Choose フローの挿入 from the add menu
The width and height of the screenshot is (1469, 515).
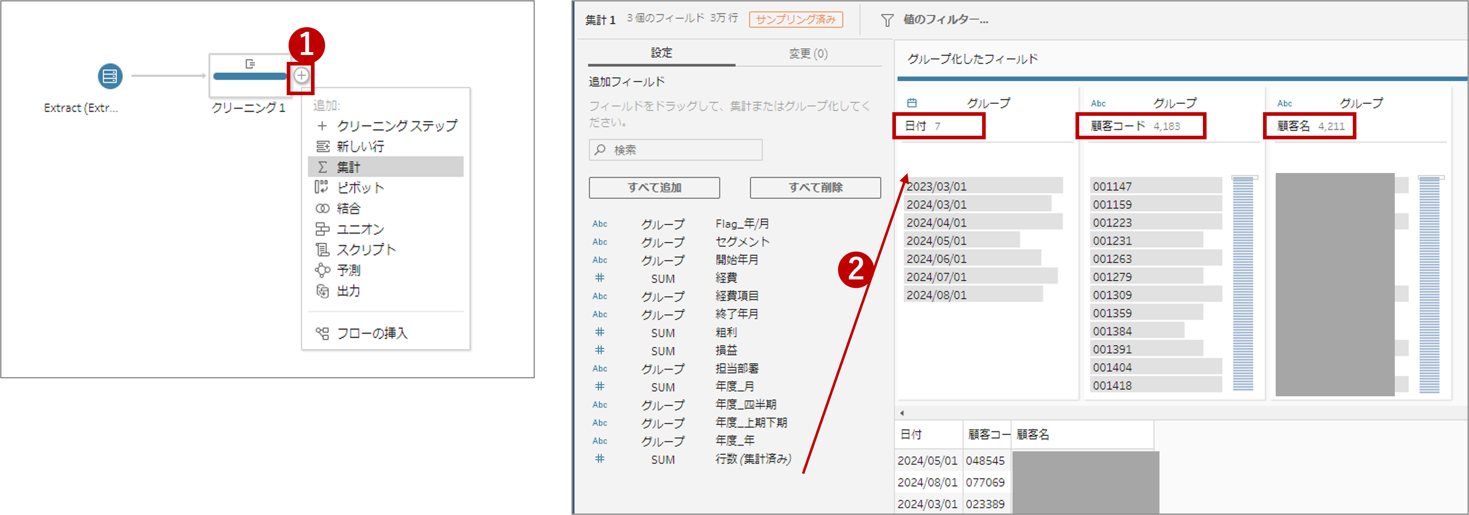tap(386, 333)
